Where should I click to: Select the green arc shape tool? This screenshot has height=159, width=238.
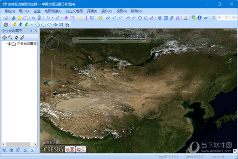point(43,25)
